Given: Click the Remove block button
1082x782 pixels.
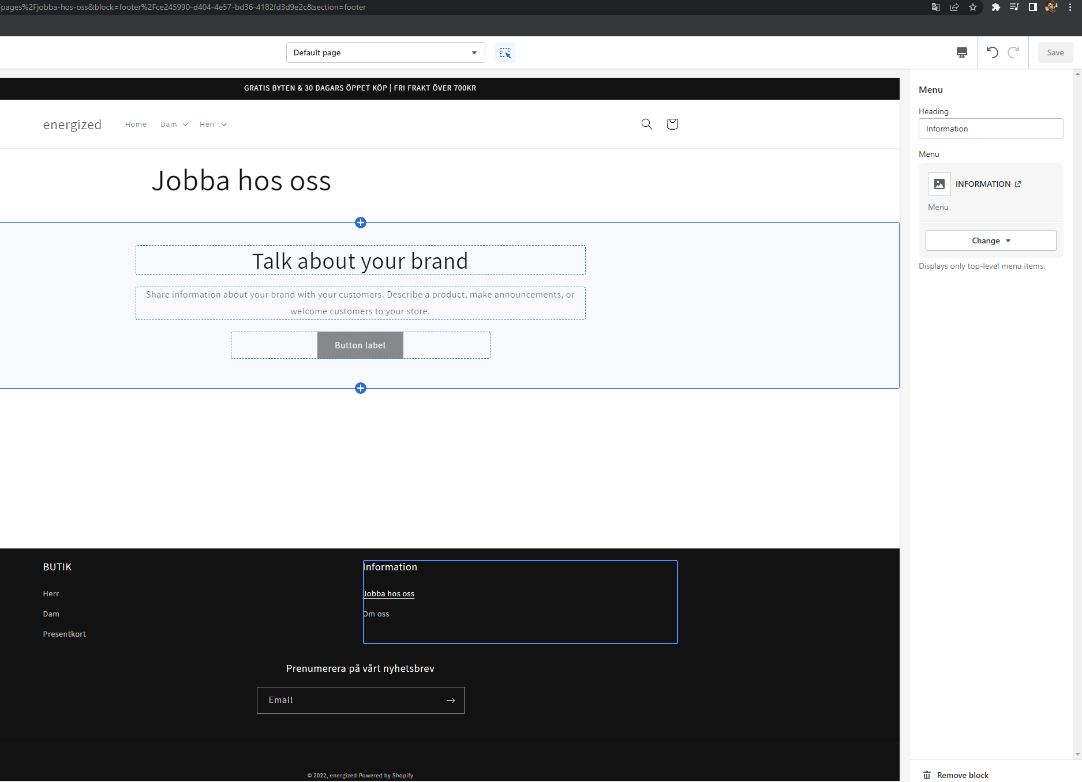Looking at the screenshot, I should (956, 775).
